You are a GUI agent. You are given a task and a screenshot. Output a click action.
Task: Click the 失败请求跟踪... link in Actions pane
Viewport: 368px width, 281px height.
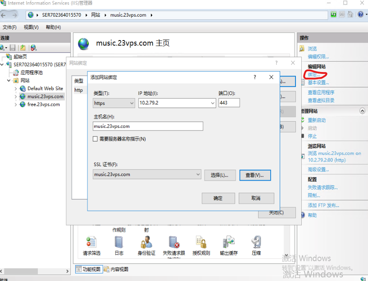coord(323,187)
